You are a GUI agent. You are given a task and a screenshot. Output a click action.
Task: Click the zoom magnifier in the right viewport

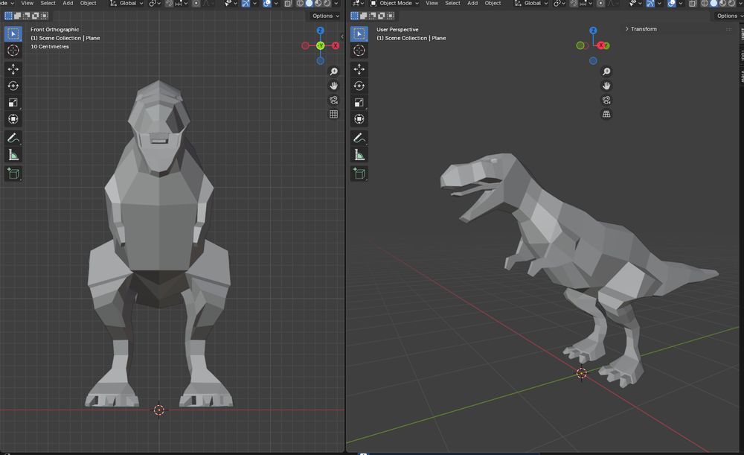(x=606, y=71)
